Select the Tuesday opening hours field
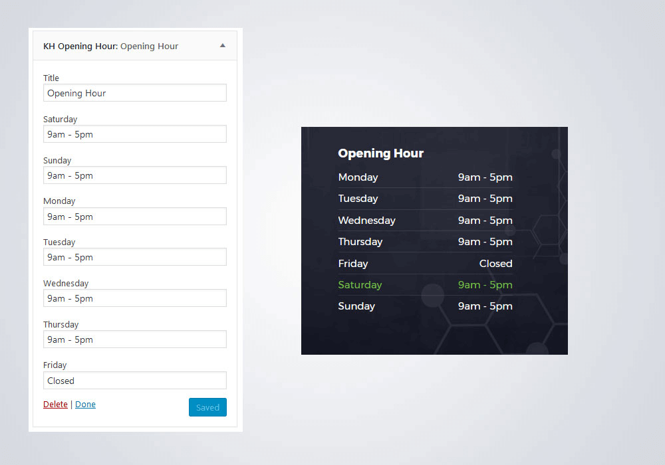 click(x=134, y=257)
